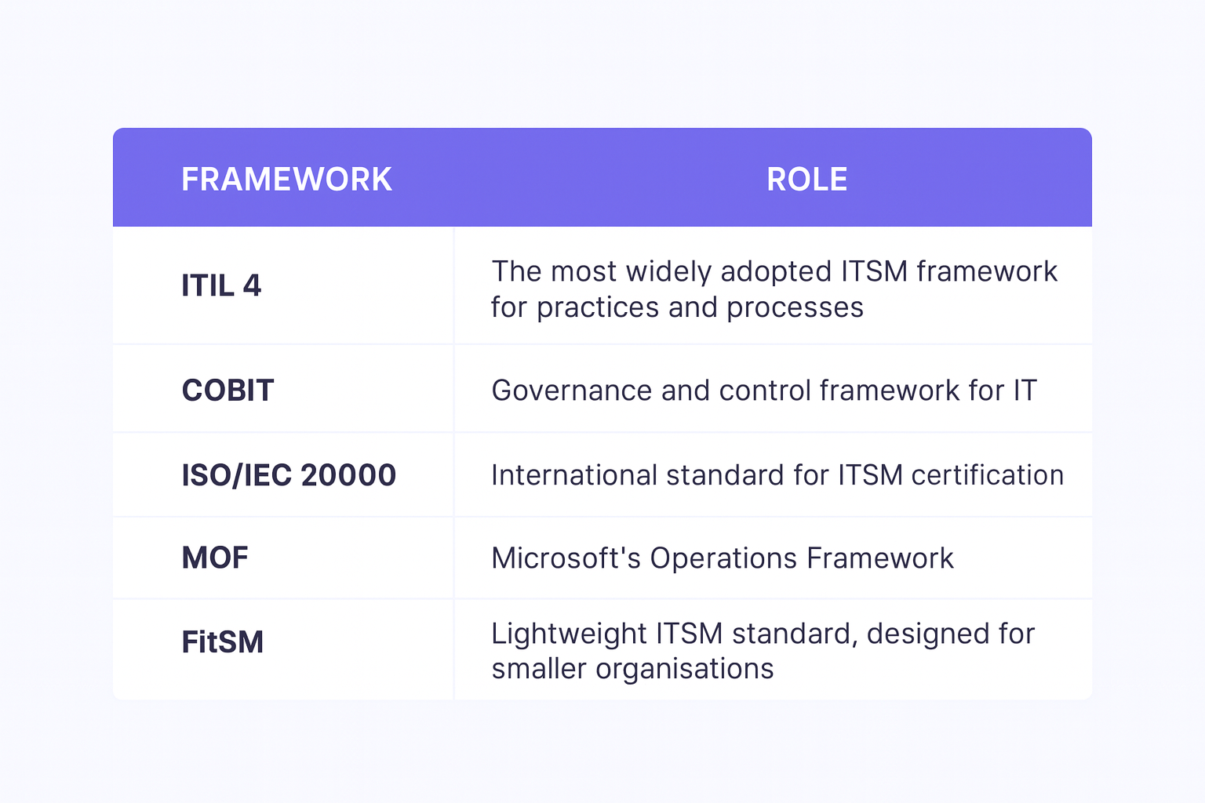Select the ISO/IEC 20000 cell
This screenshot has height=803, width=1205.
coord(289,475)
